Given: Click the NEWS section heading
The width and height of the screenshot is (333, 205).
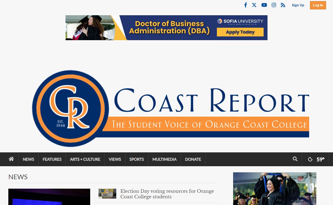Looking at the screenshot, I should coord(18,177).
